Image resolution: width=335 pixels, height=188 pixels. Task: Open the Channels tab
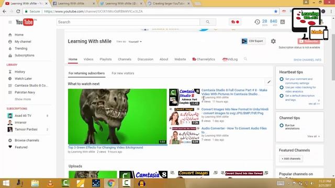(x=125, y=59)
